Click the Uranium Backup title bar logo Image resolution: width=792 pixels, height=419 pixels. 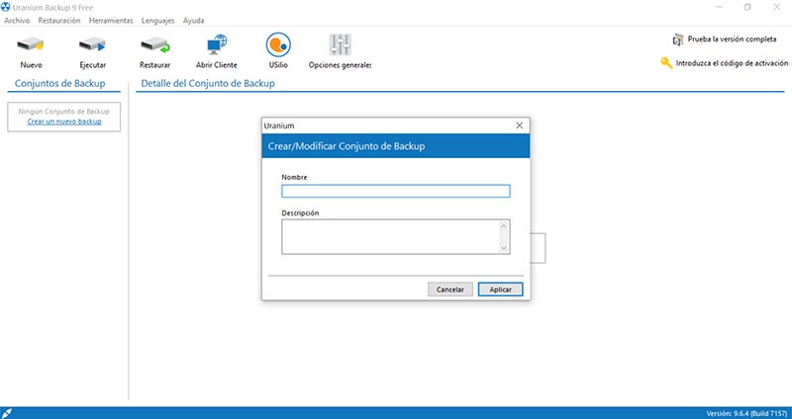point(6,7)
